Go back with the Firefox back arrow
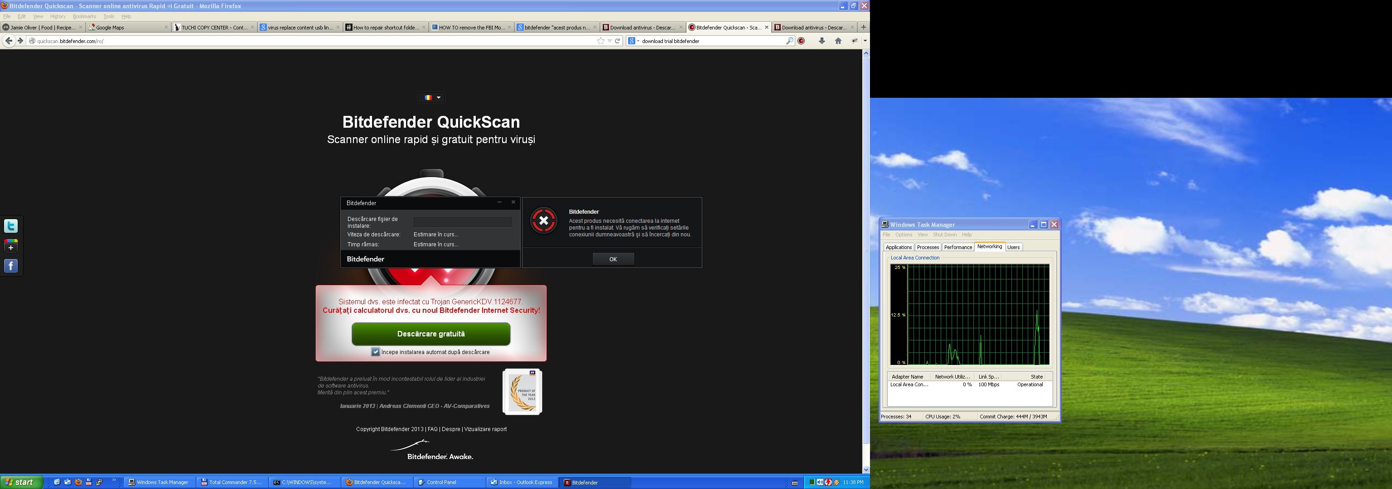1392x489 pixels. pyautogui.click(x=8, y=41)
